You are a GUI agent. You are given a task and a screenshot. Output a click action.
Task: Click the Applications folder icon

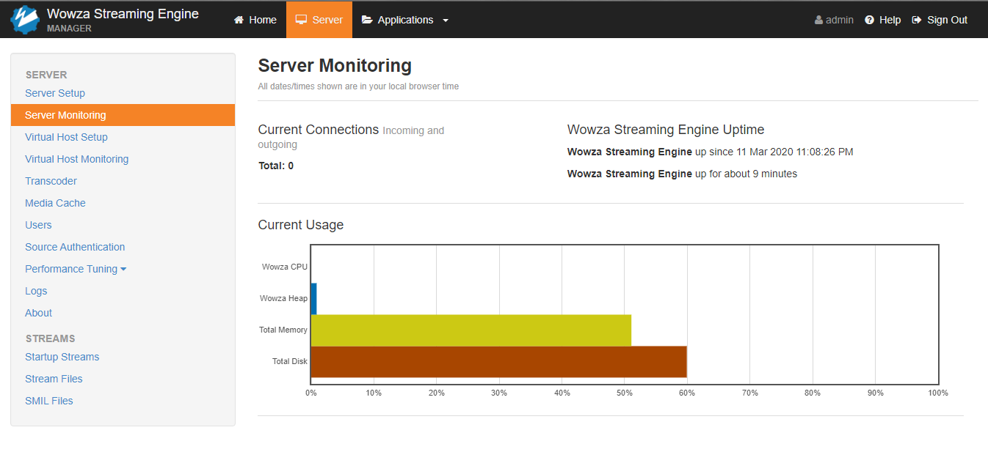pyautogui.click(x=367, y=21)
